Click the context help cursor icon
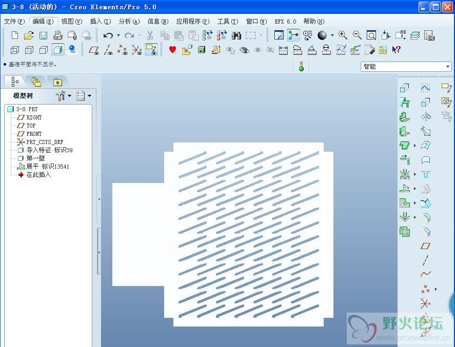This screenshot has width=455, height=347. [x=396, y=50]
